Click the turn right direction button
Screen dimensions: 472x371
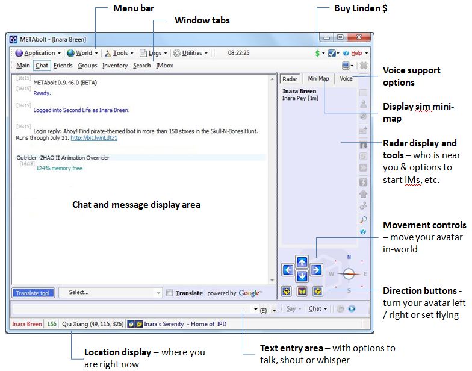317,291
